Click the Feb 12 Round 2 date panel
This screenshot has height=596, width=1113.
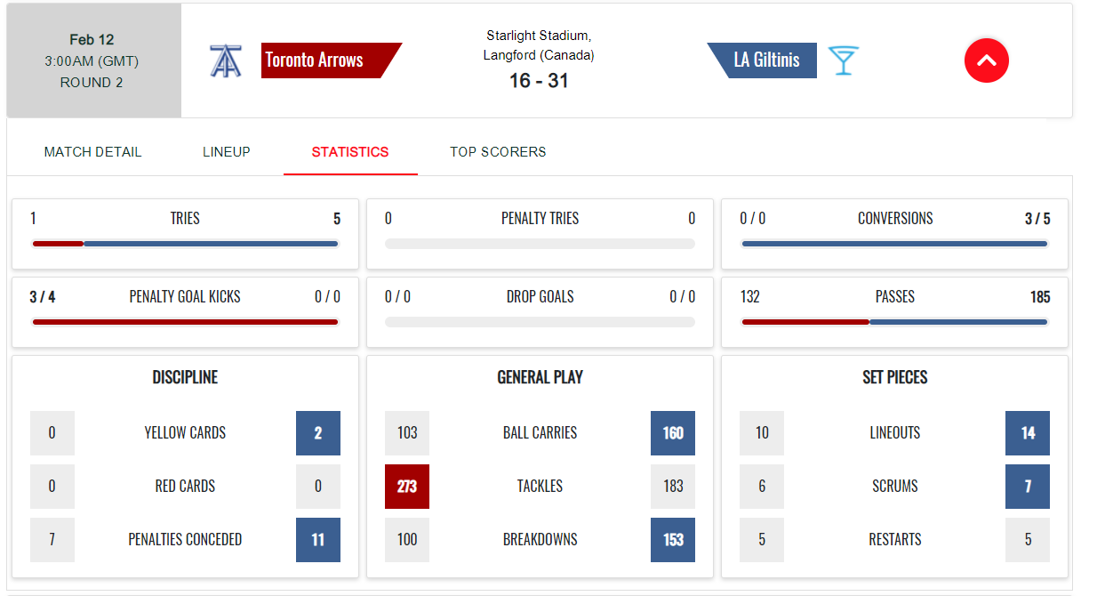94,60
